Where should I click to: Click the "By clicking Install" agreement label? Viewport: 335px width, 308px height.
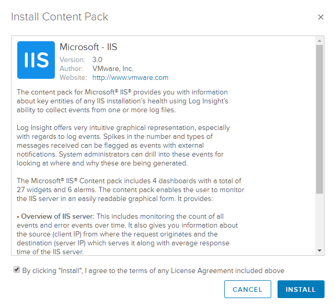153,270
